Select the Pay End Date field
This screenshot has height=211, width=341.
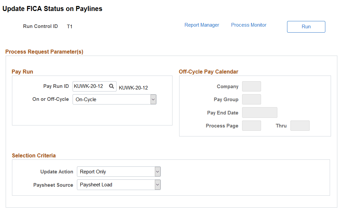tap(259, 112)
